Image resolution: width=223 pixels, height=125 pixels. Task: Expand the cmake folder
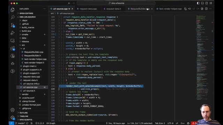25,34
